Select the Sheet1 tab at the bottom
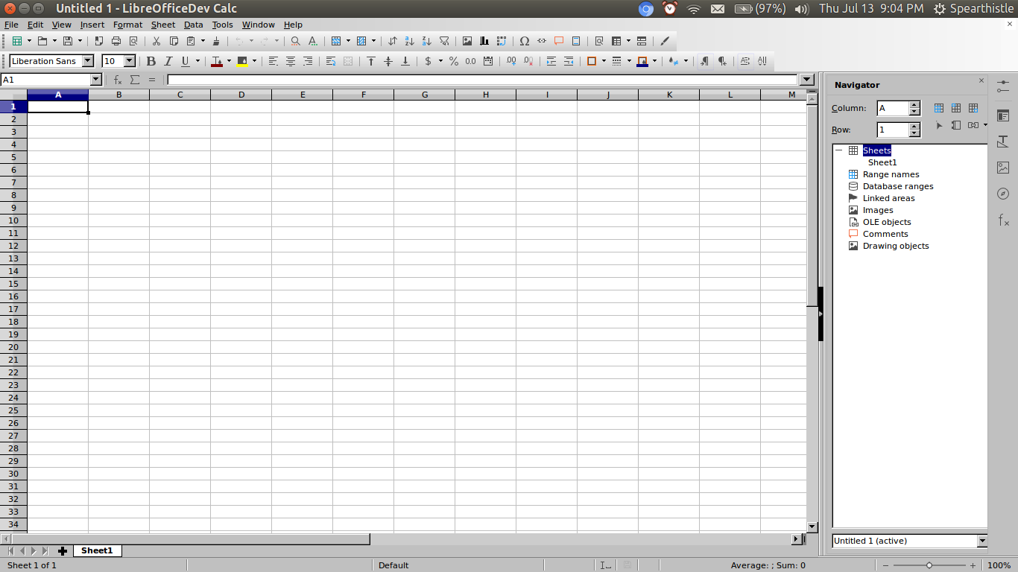1018x572 pixels. [x=97, y=550]
